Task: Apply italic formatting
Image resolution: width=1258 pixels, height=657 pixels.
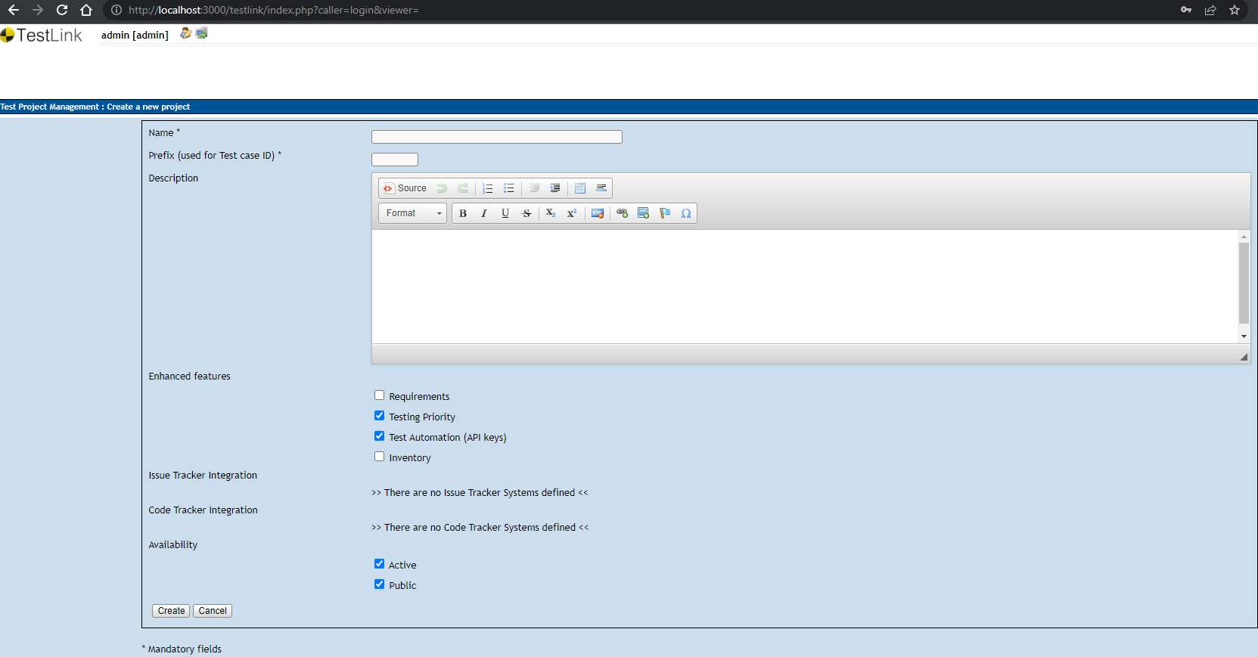Action: click(x=484, y=213)
